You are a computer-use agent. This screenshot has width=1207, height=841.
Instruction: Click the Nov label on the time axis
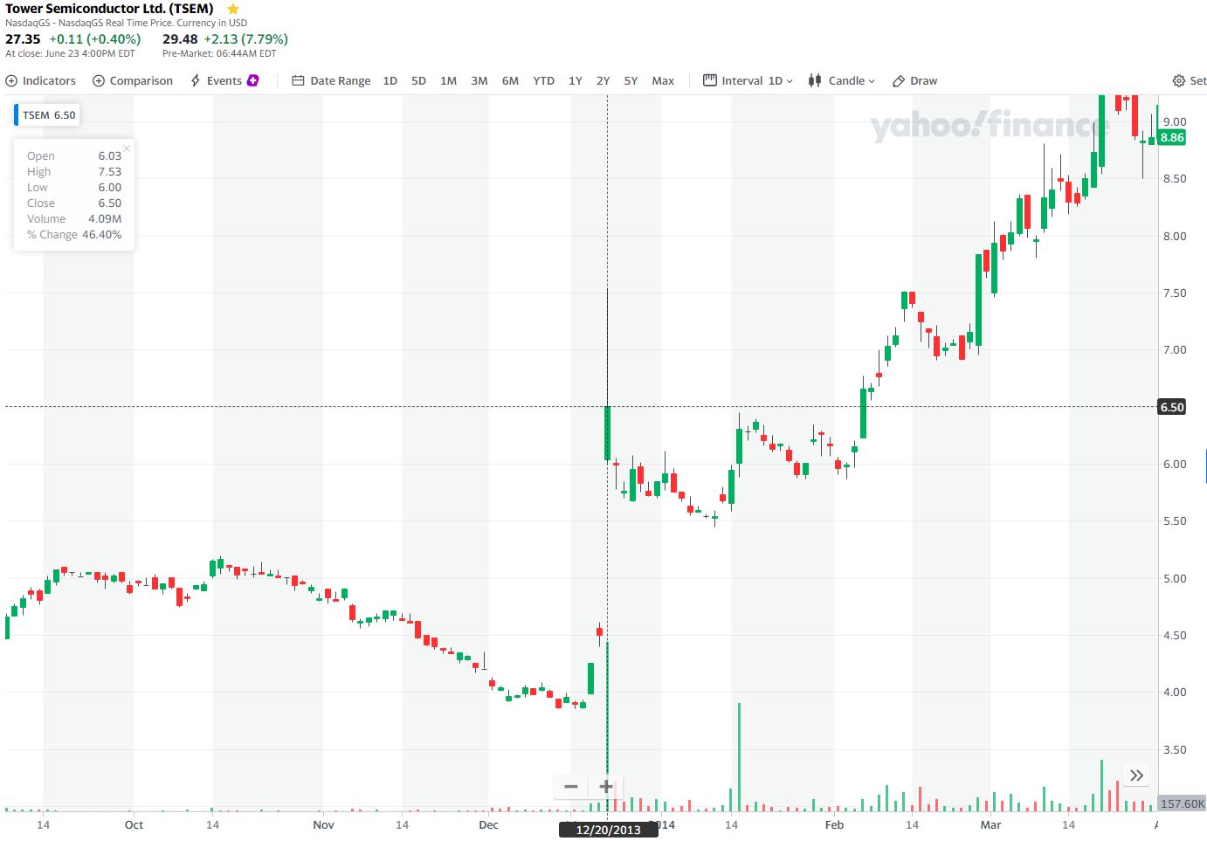[x=323, y=824]
